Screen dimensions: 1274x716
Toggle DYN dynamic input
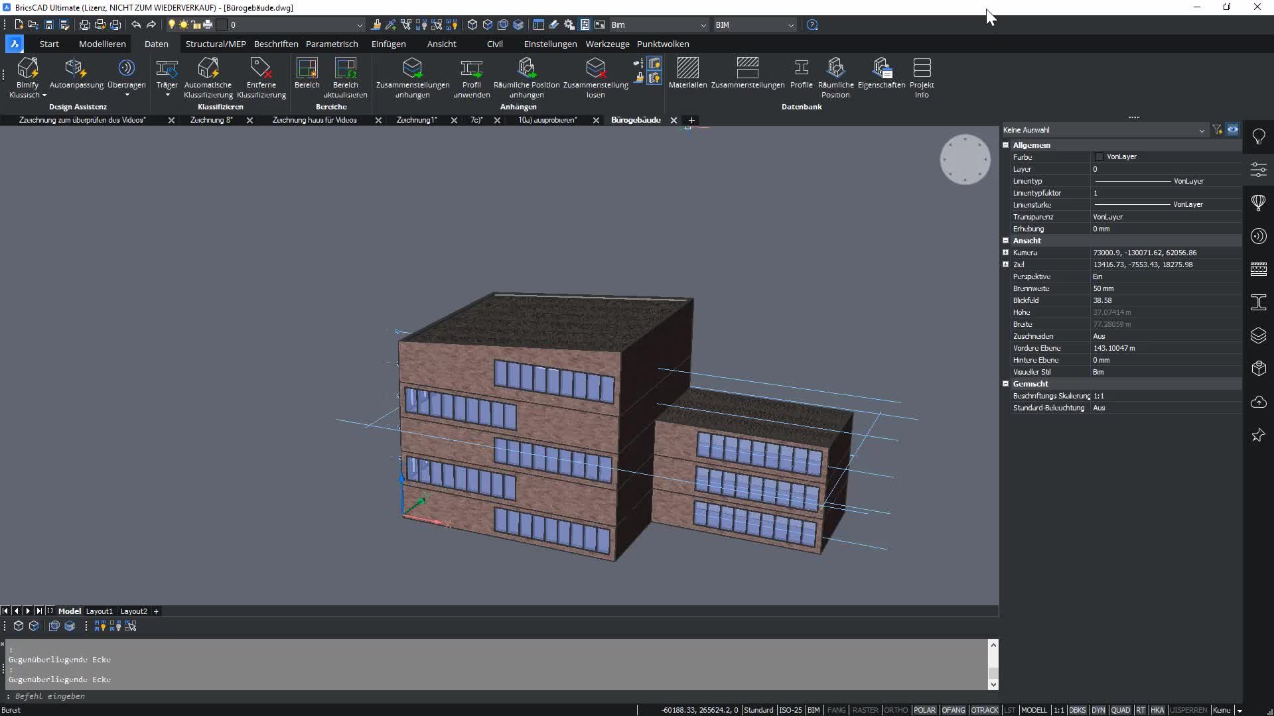pyautogui.click(x=1098, y=710)
